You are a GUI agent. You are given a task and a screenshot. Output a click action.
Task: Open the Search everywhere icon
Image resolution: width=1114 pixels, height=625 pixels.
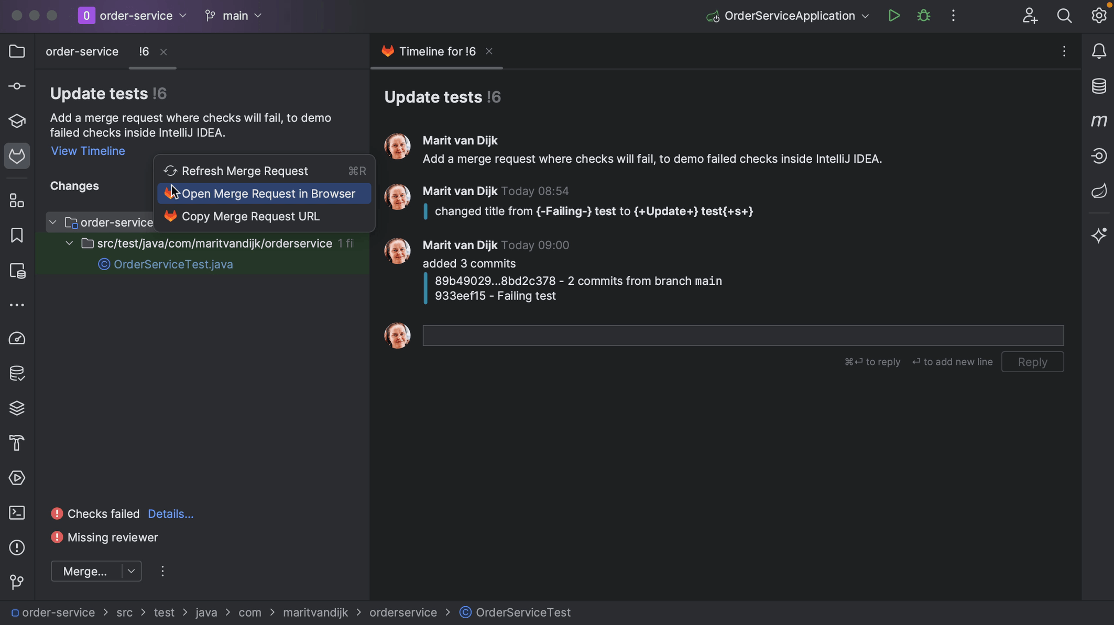pyautogui.click(x=1064, y=16)
